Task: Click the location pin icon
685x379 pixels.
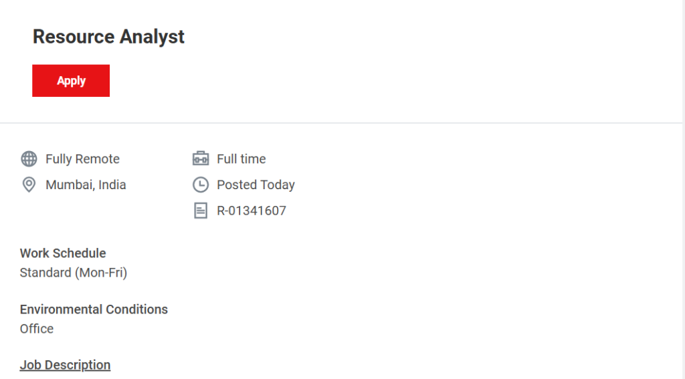Action: (x=29, y=185)
